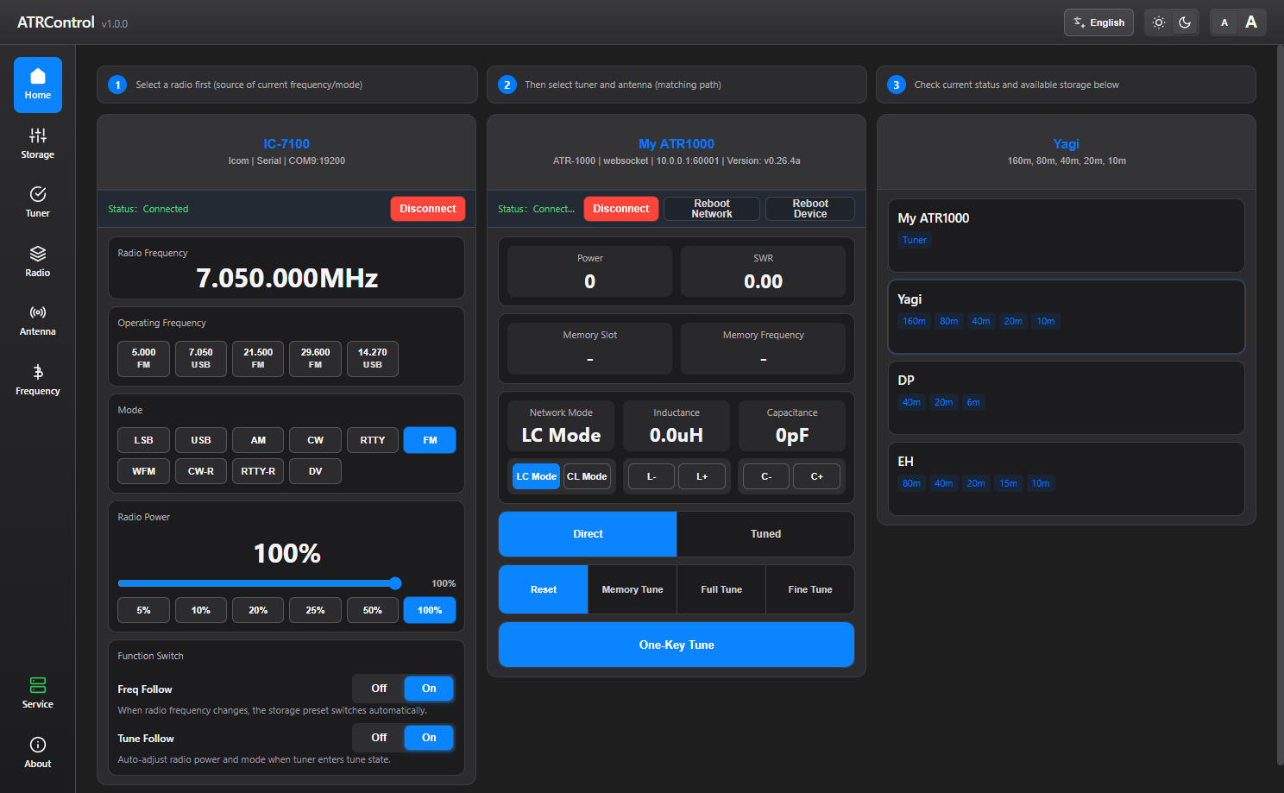Click the page vertical scrollbar

coord(1280,406)
